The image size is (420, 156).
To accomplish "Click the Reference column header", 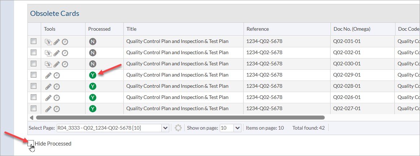I will pyautogui.click(x=258, y=29).
